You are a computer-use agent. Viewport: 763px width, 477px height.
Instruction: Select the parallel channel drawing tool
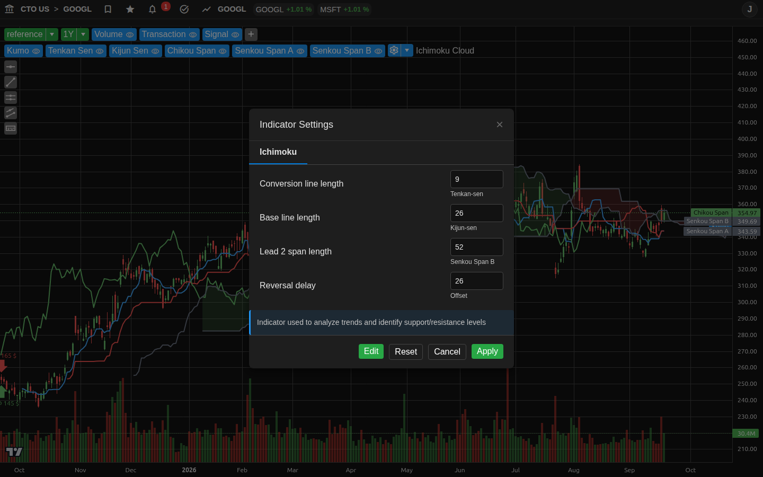pyautogui.click(x=11, y=113)
